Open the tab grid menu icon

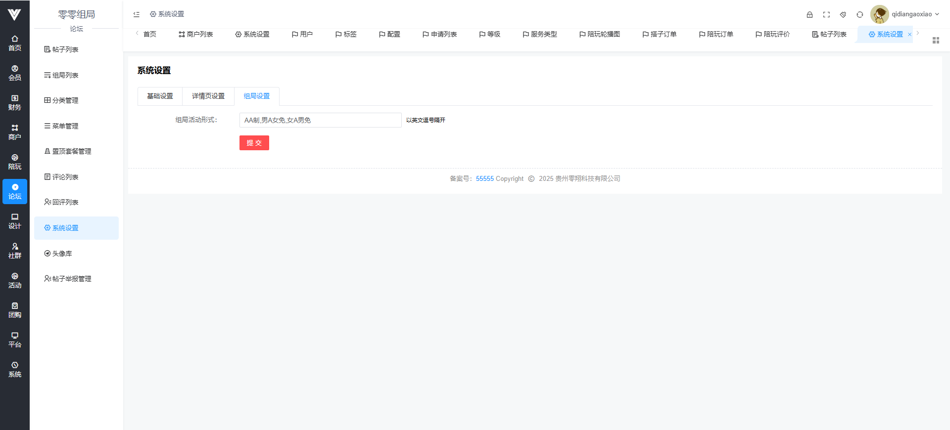936,41
